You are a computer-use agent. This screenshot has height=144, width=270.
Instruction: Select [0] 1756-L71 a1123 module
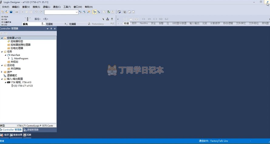23,86
